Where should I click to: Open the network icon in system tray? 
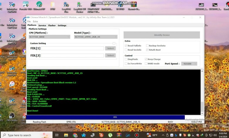point(211,135)
